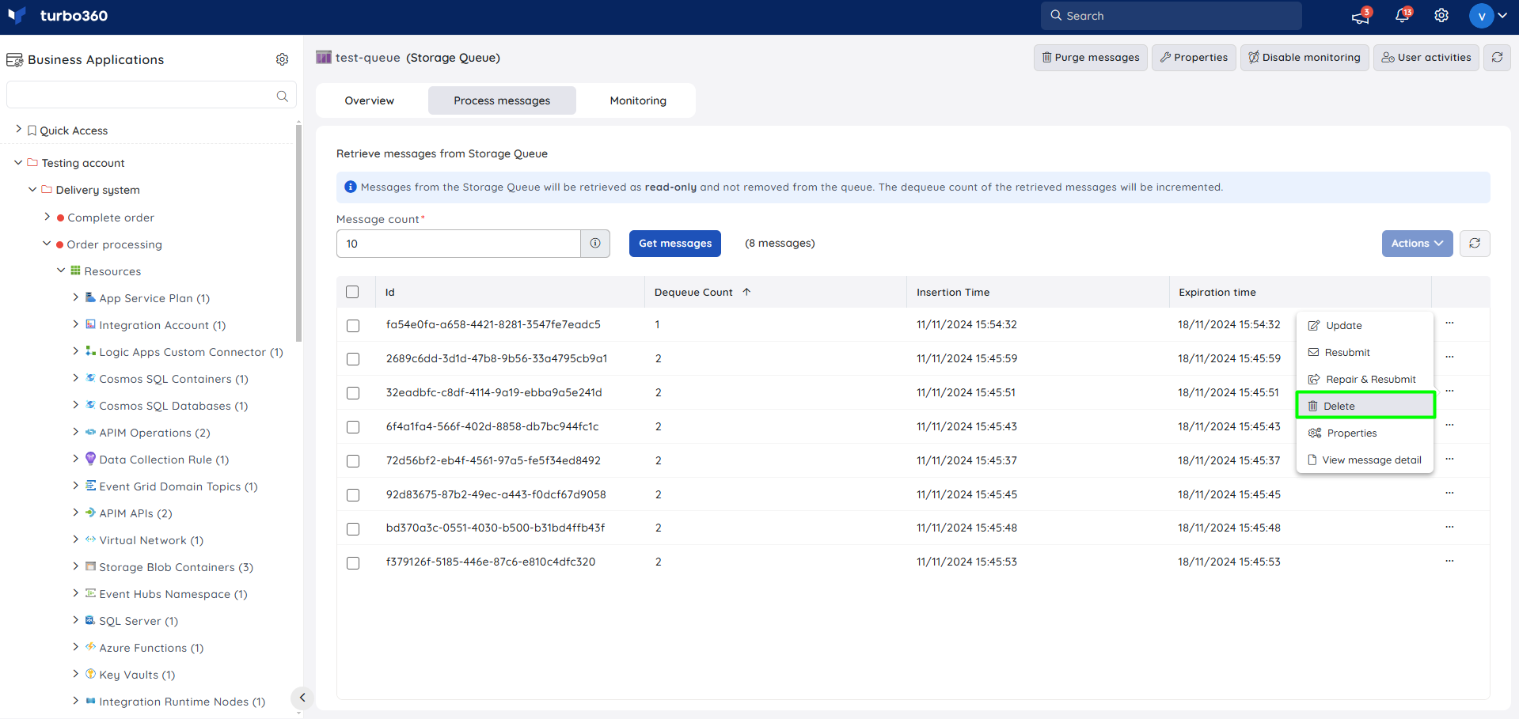Click the Data Collection Rule icon

click(x=90, y=459)
